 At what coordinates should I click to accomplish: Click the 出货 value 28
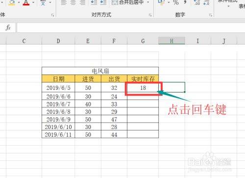(114, 127)
